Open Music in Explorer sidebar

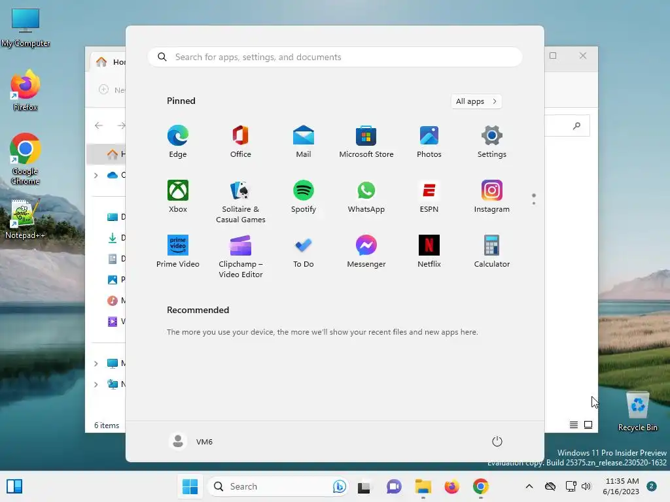tap(115, 301)
